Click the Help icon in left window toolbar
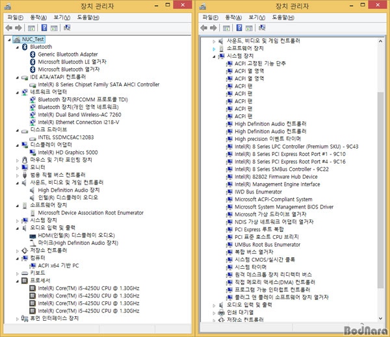The width and height of the screenshot is (390, 337). click(44, 27)
